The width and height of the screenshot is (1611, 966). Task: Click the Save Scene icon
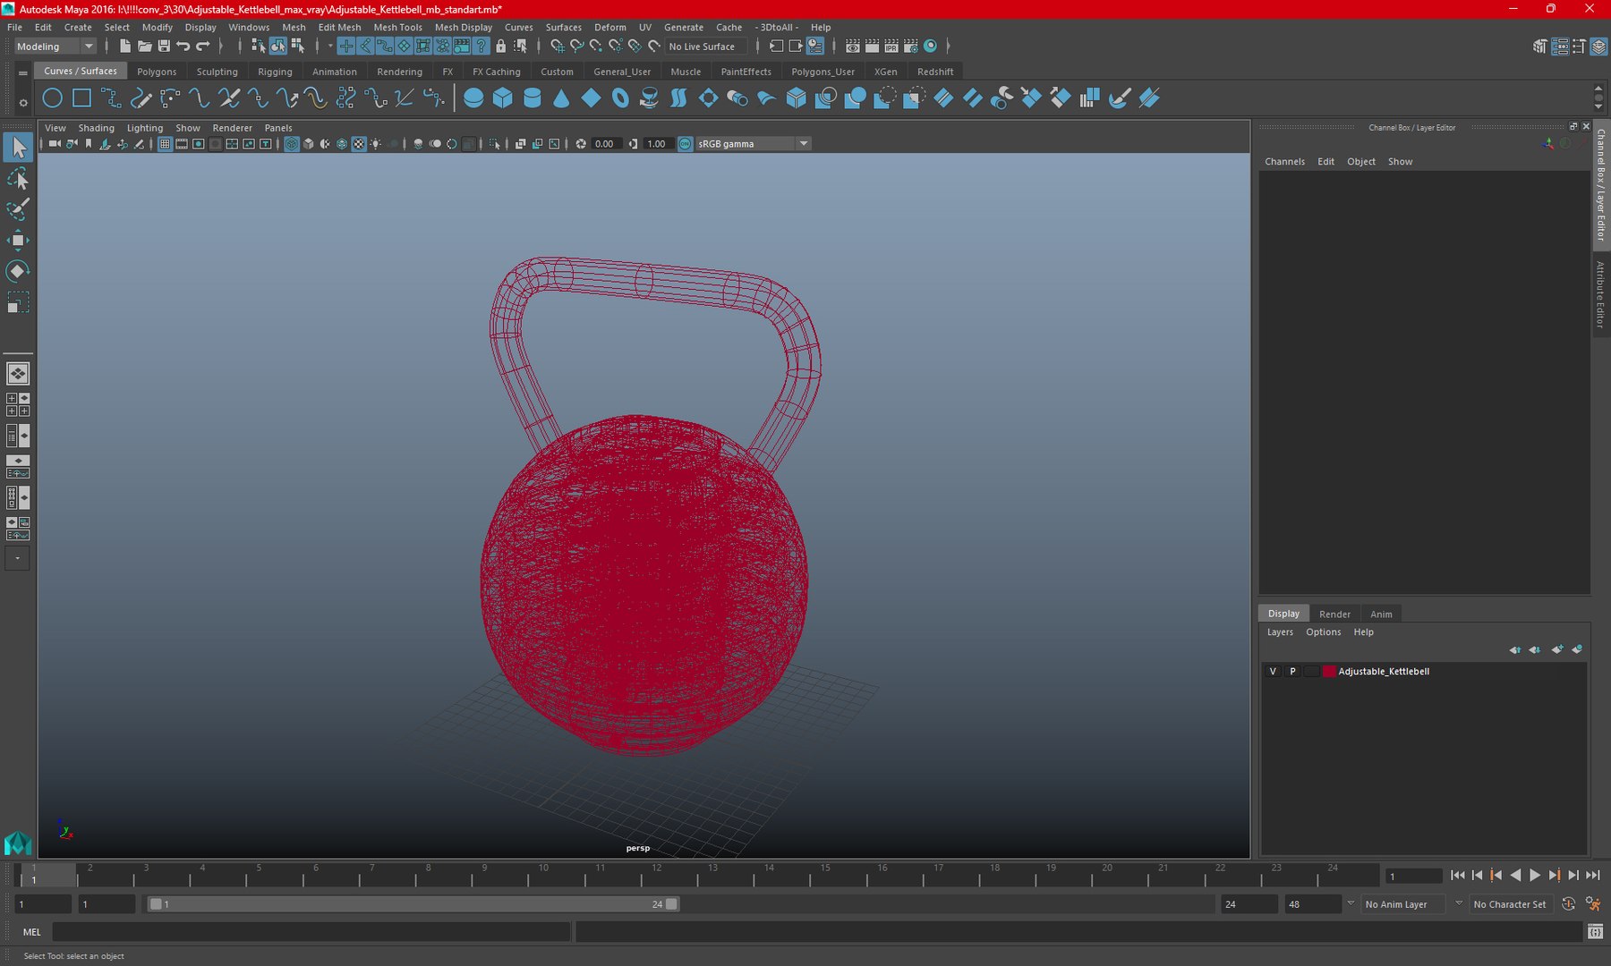point(164,47)
